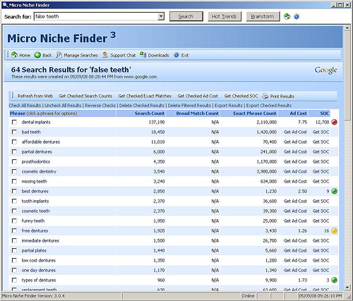
Task: Click the green home icon next to Brainstorm
Action: [287, 16]
